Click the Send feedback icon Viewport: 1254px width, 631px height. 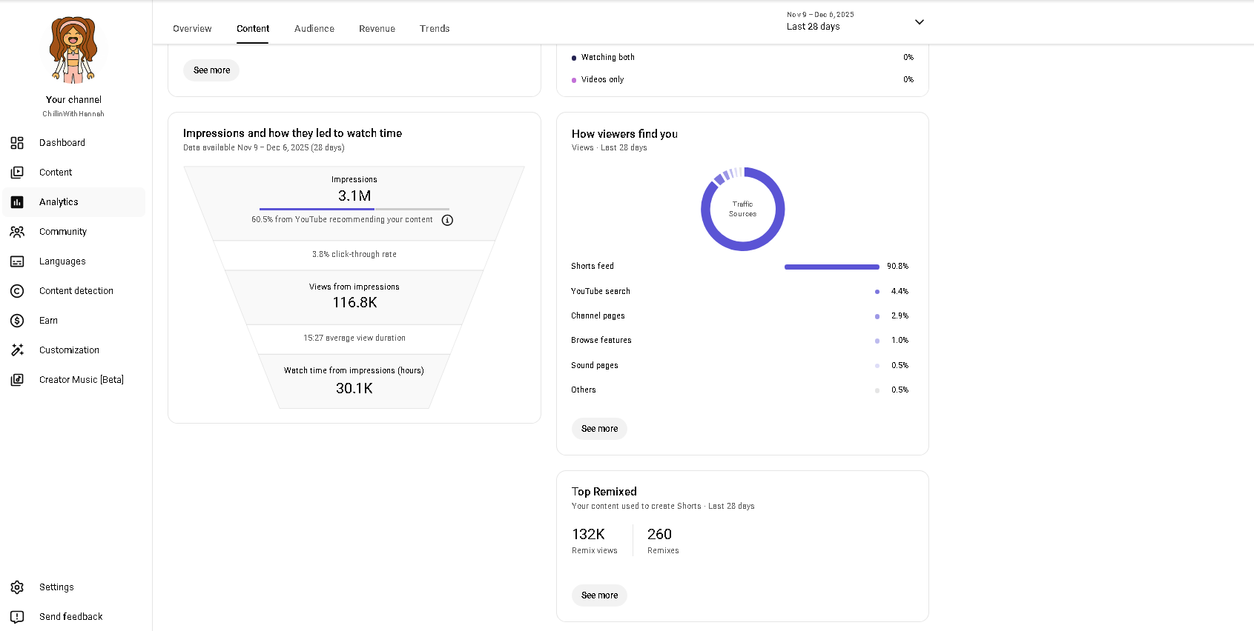coord(17,617)
